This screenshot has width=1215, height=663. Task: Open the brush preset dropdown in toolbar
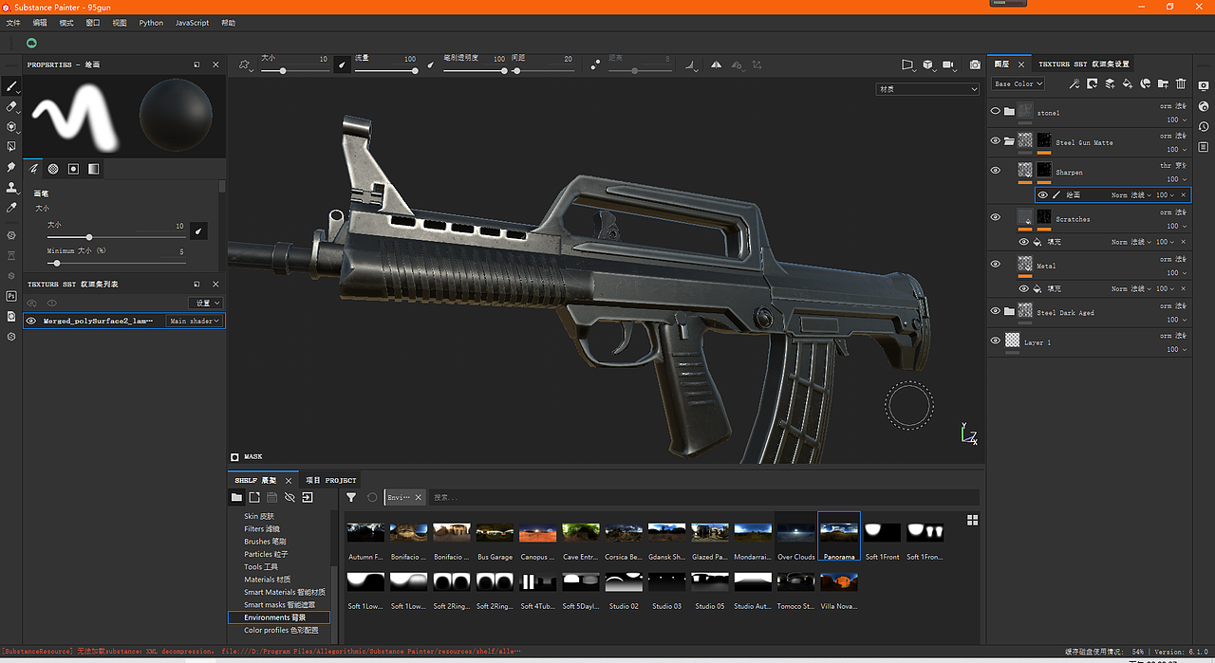coord(245,64)
